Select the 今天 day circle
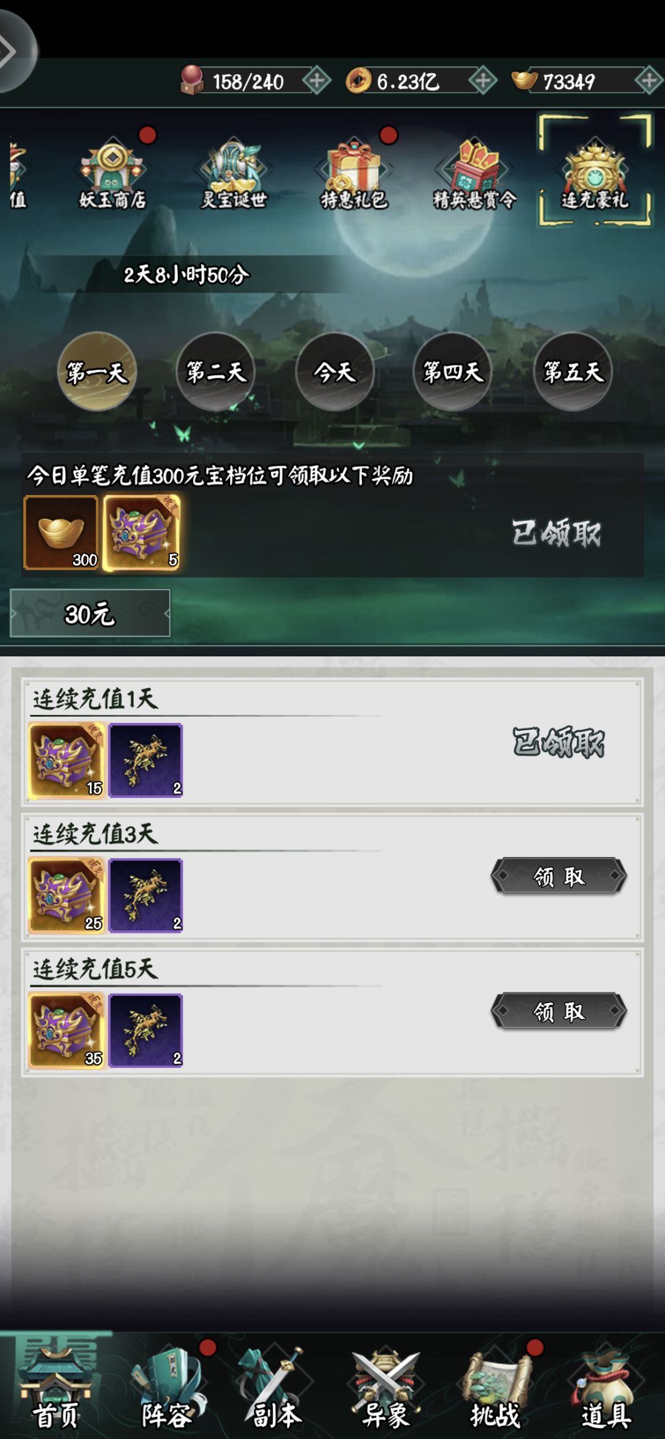Image resolution: width=665 pixels, height=1439 pixels. point(335,371)
